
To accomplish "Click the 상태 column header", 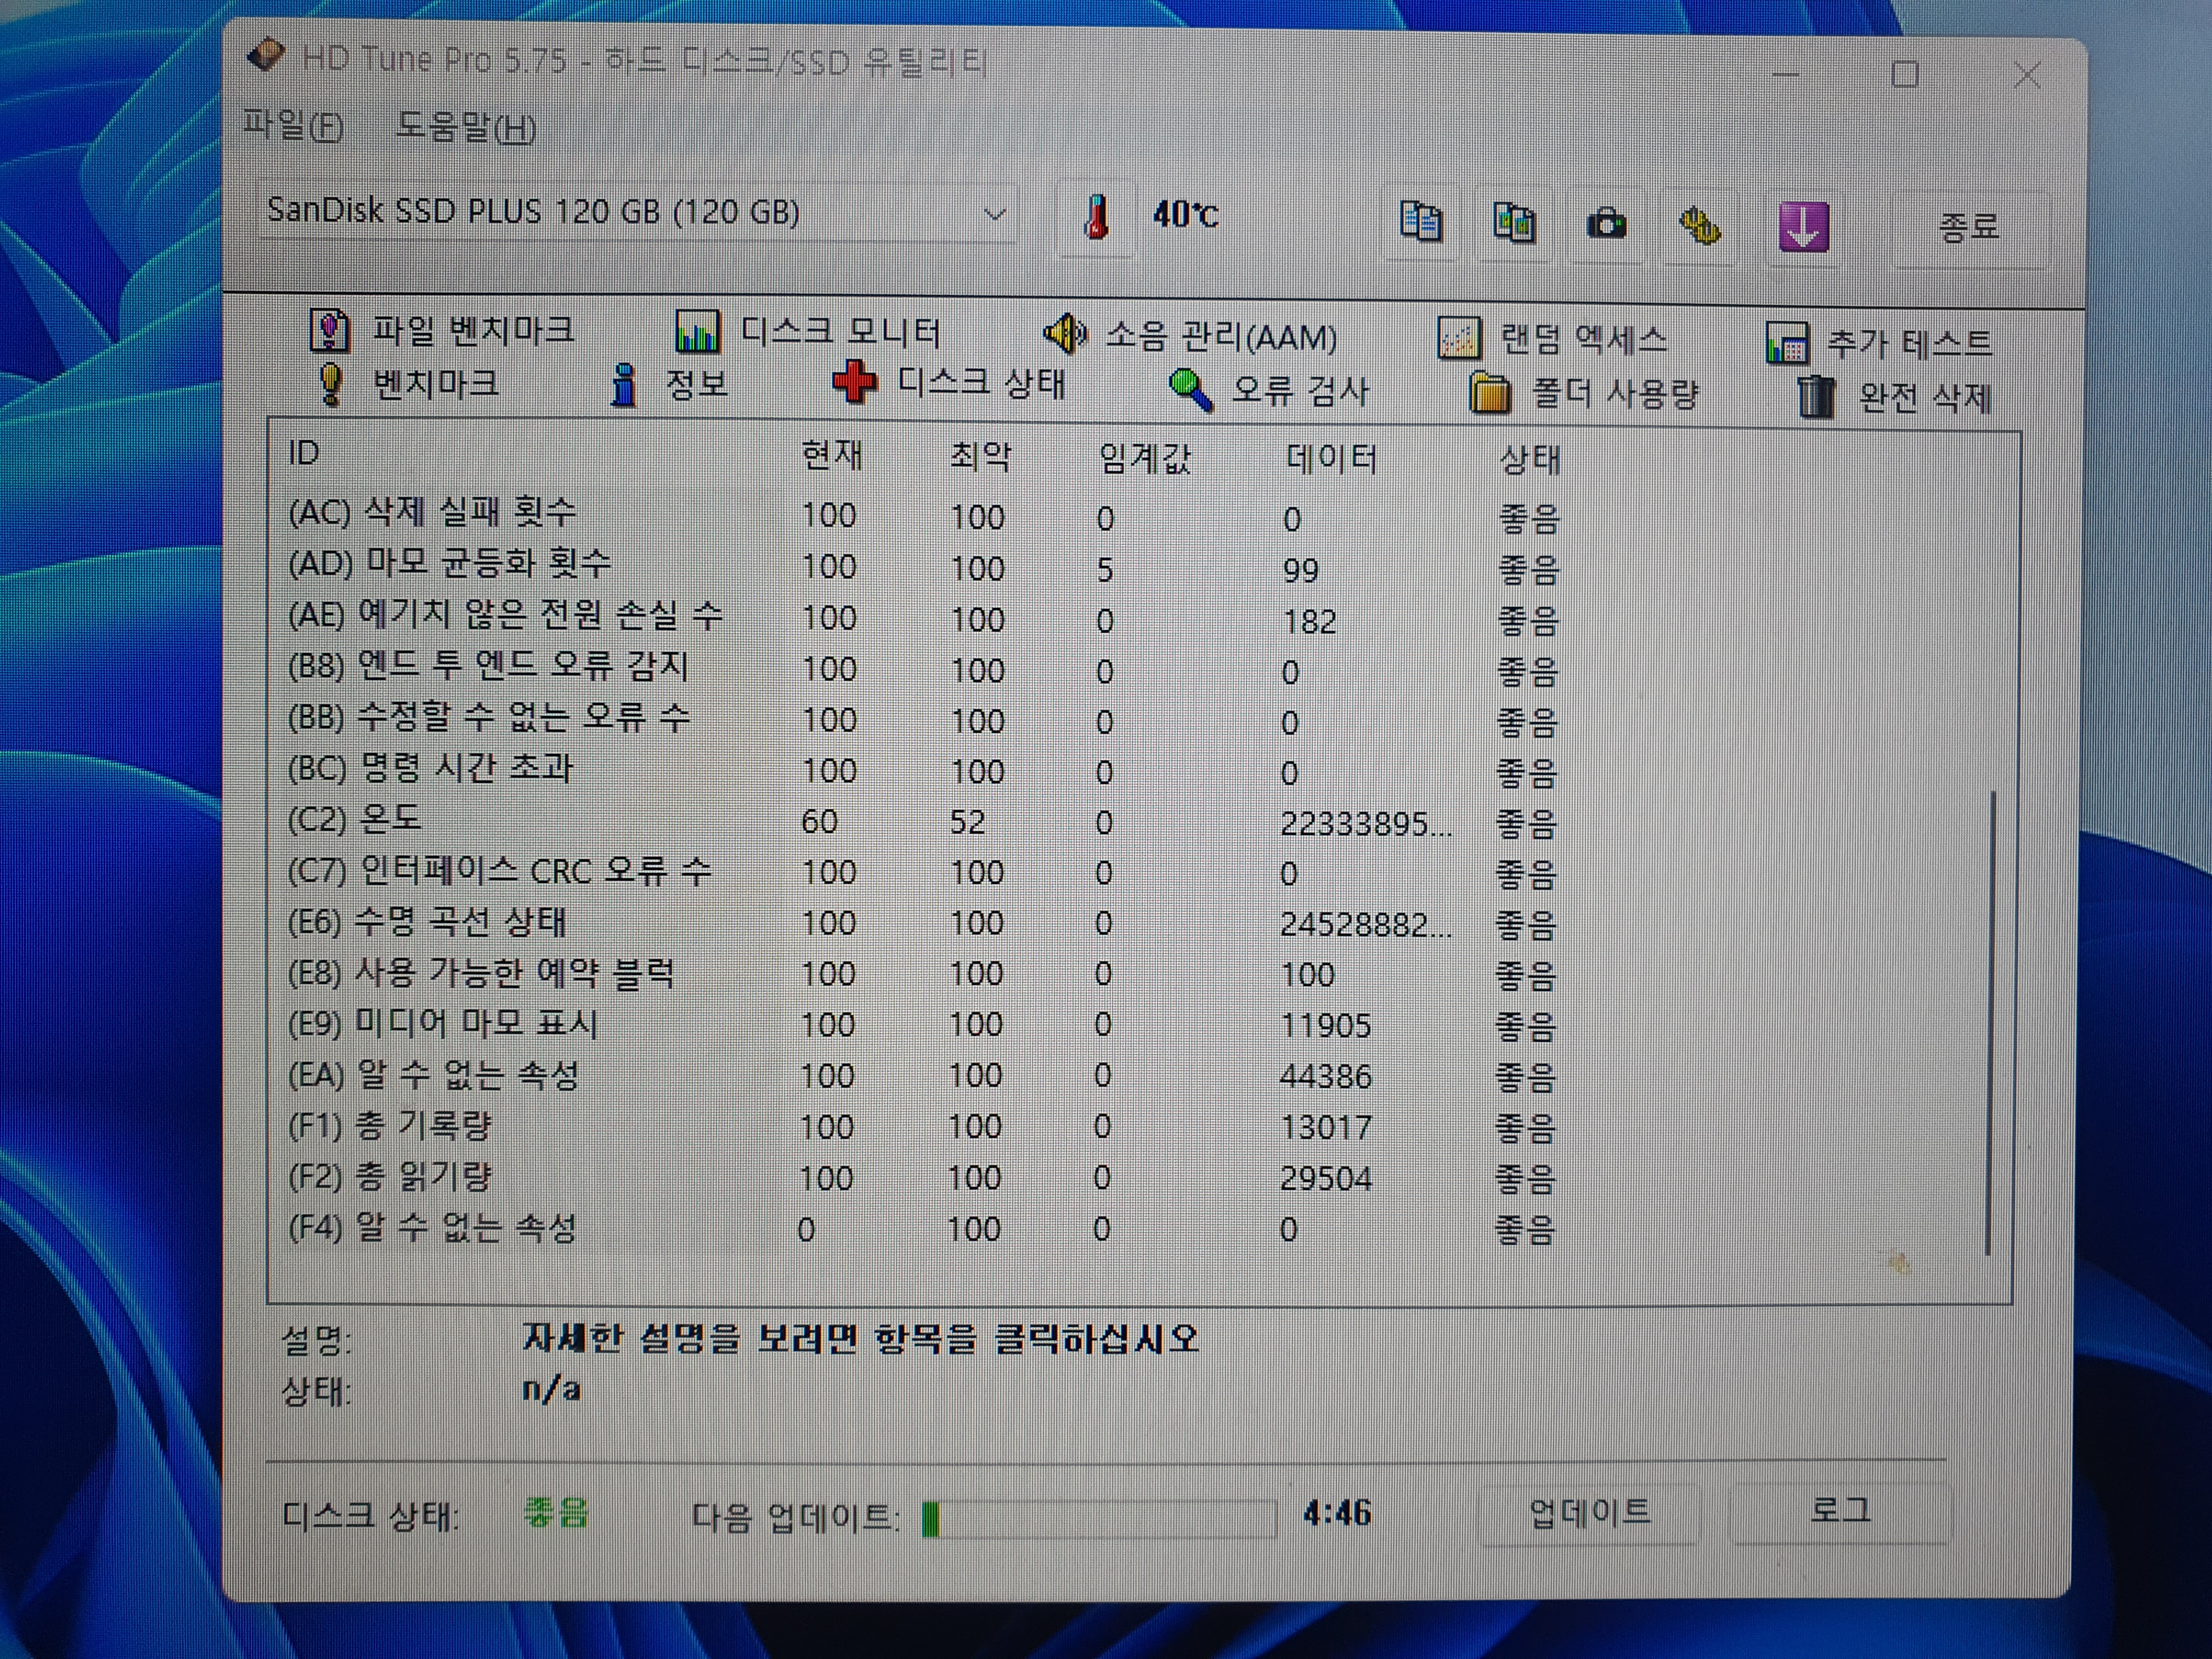I will pyautogui.click(x=1530, y=460).
